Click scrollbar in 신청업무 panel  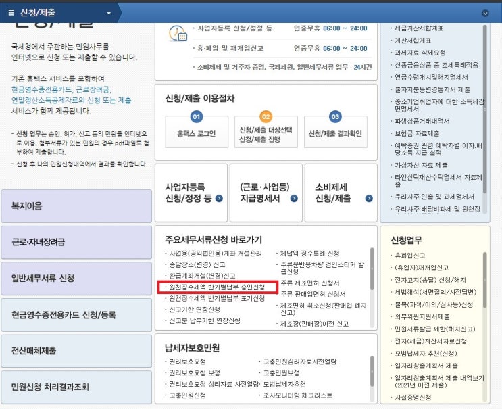pos(484,281)
